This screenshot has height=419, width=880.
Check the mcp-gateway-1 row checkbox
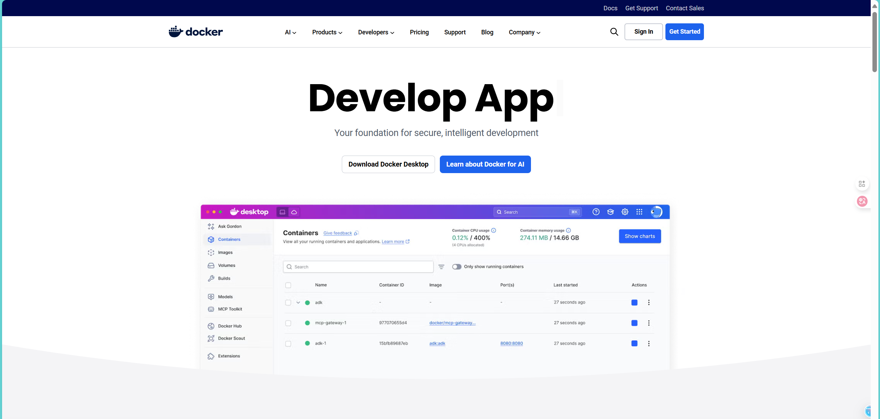(288, 323)
